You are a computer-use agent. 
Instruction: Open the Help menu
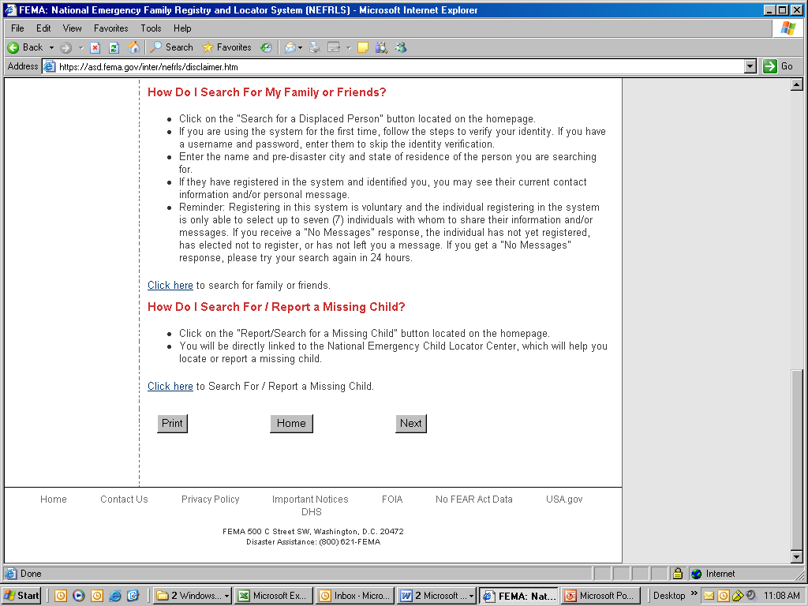coord(182,28)
